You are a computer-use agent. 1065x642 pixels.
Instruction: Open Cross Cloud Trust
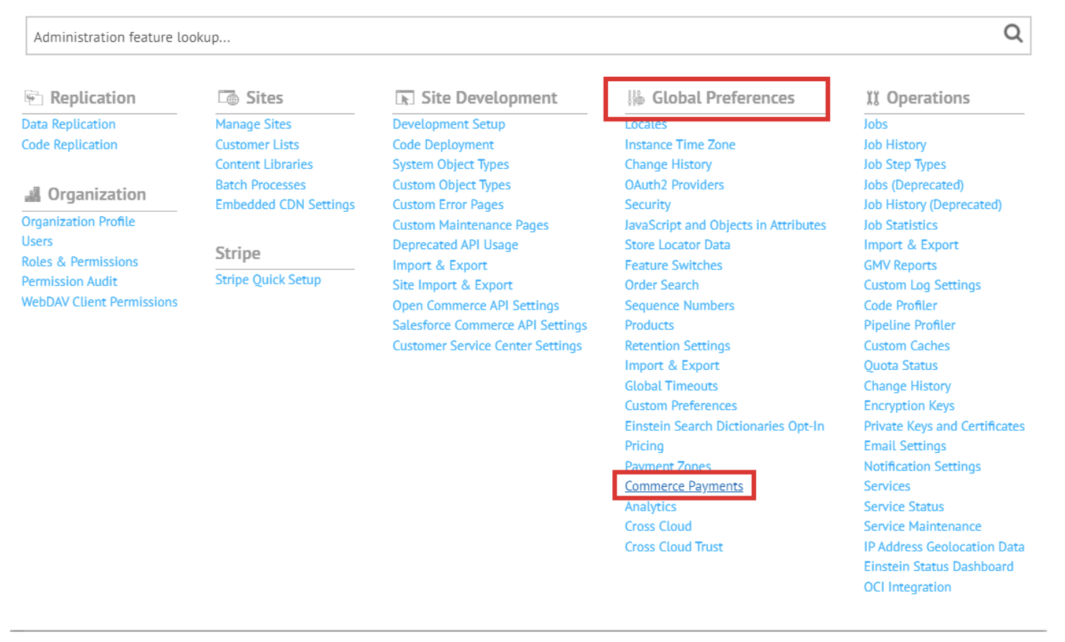click(673, 546)
